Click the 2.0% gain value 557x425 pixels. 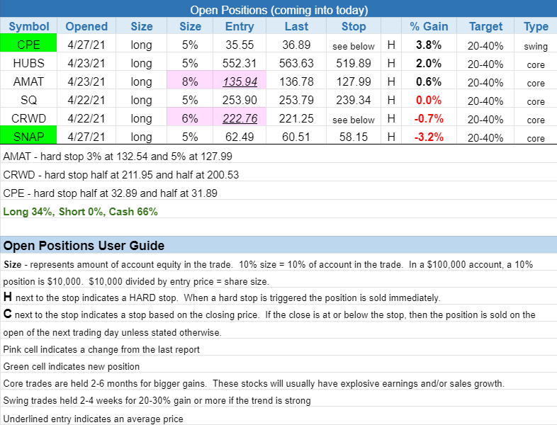tap(429, 63)
